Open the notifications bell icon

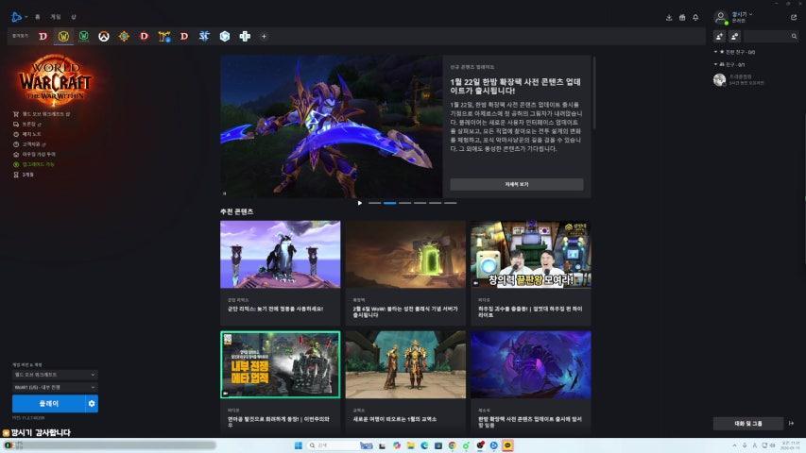coord(695,17)
